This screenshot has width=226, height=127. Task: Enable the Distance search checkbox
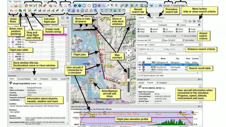point(138,49)
